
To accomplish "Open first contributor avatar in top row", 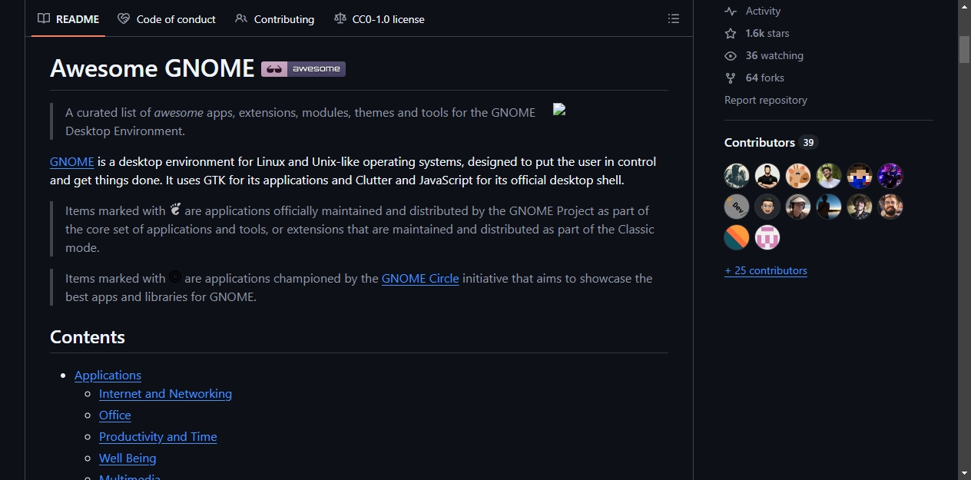I will coord(737,176).
